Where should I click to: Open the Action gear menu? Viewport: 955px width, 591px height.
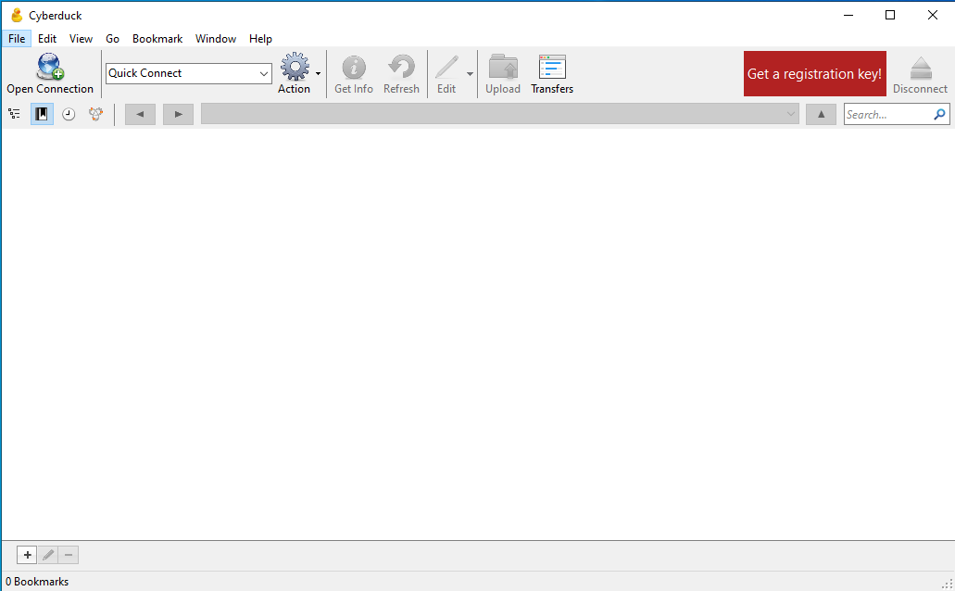pyautogui.click(x=295, y=67)
